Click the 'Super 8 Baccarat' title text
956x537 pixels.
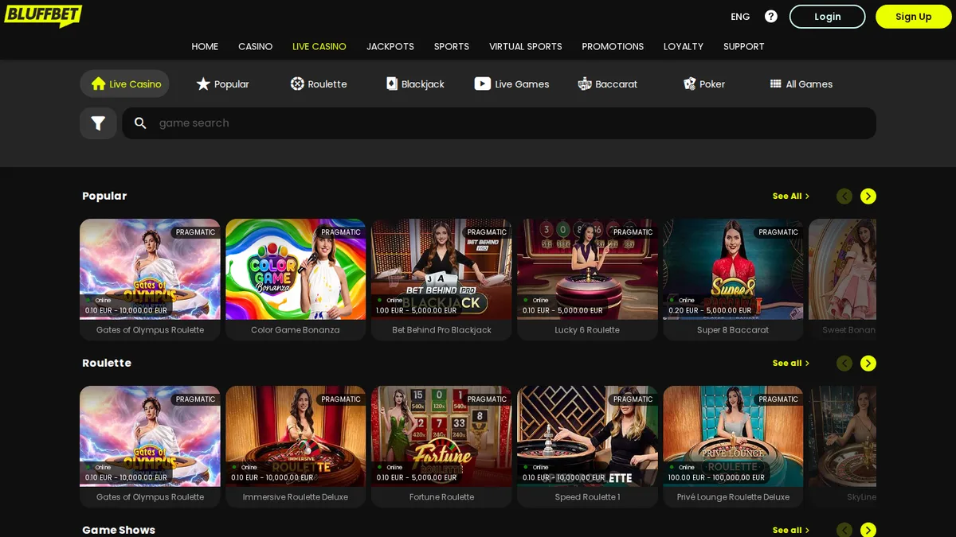click(x=733, y=330)
